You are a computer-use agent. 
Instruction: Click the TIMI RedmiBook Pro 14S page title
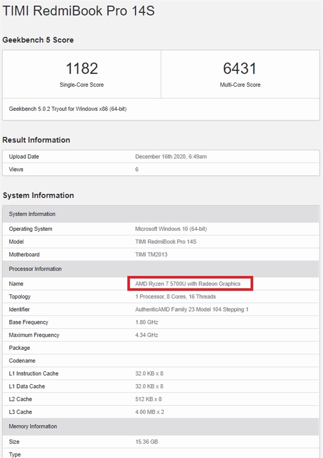[x=79, y=11]
